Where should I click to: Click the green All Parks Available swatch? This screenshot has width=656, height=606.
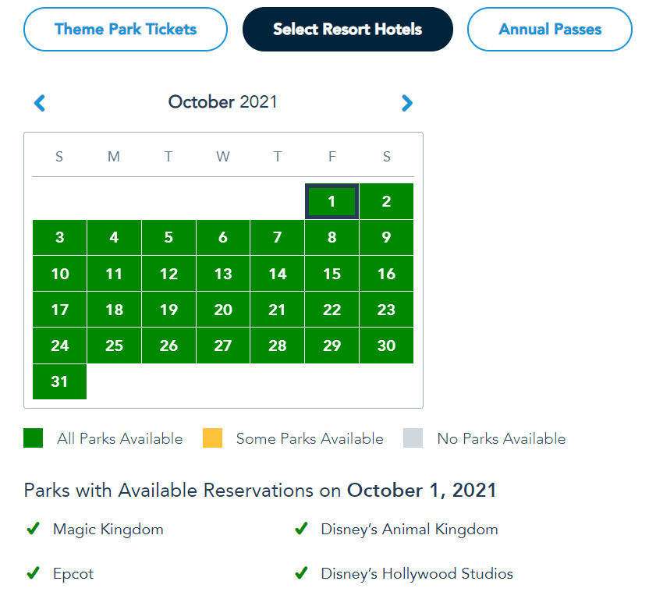click(x=34, y=438)
